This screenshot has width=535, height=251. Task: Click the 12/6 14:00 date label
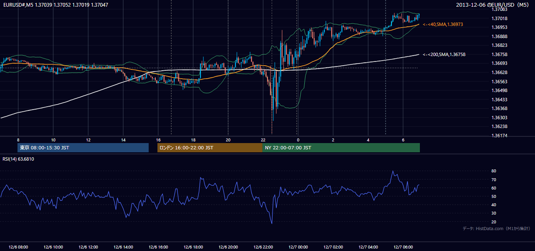pos(123,247)
